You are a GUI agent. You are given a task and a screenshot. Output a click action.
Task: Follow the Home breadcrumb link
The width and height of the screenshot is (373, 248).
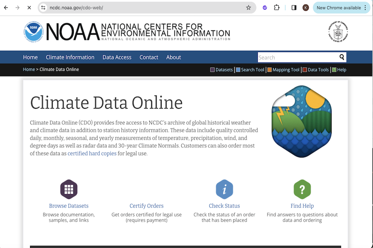29,69
